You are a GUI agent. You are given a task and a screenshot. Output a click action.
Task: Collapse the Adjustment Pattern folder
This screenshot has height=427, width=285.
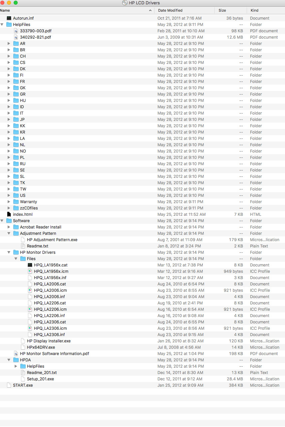(9, 233)
